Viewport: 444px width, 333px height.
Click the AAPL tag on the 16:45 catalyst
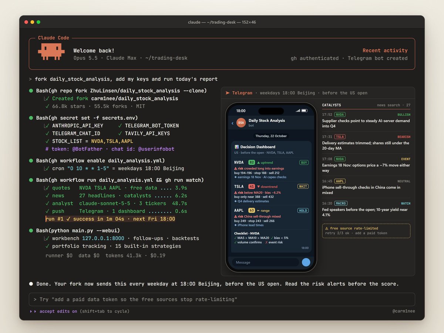[x=340, y=181]
